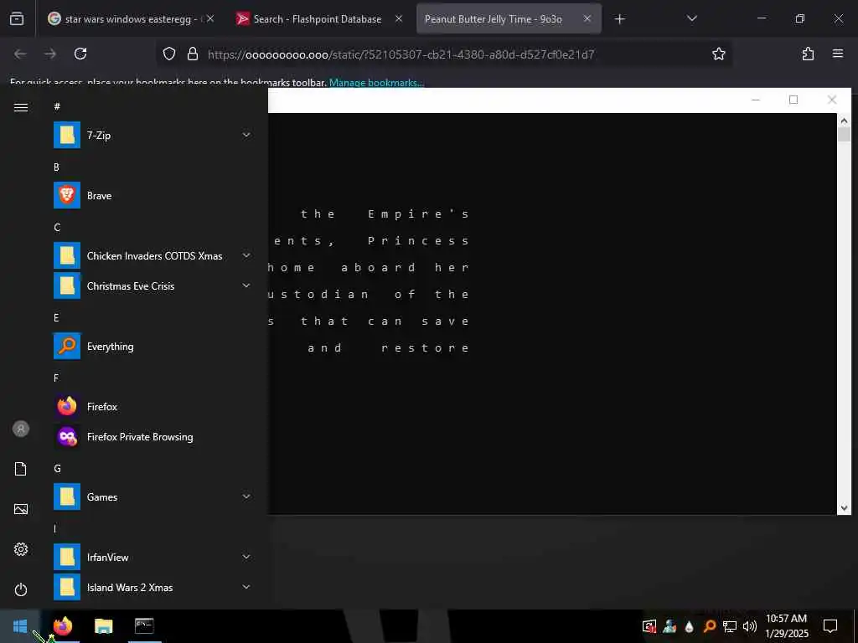Switch to the command prompt taskbar window
858x643 pixels.
click(x=144, y=626)
